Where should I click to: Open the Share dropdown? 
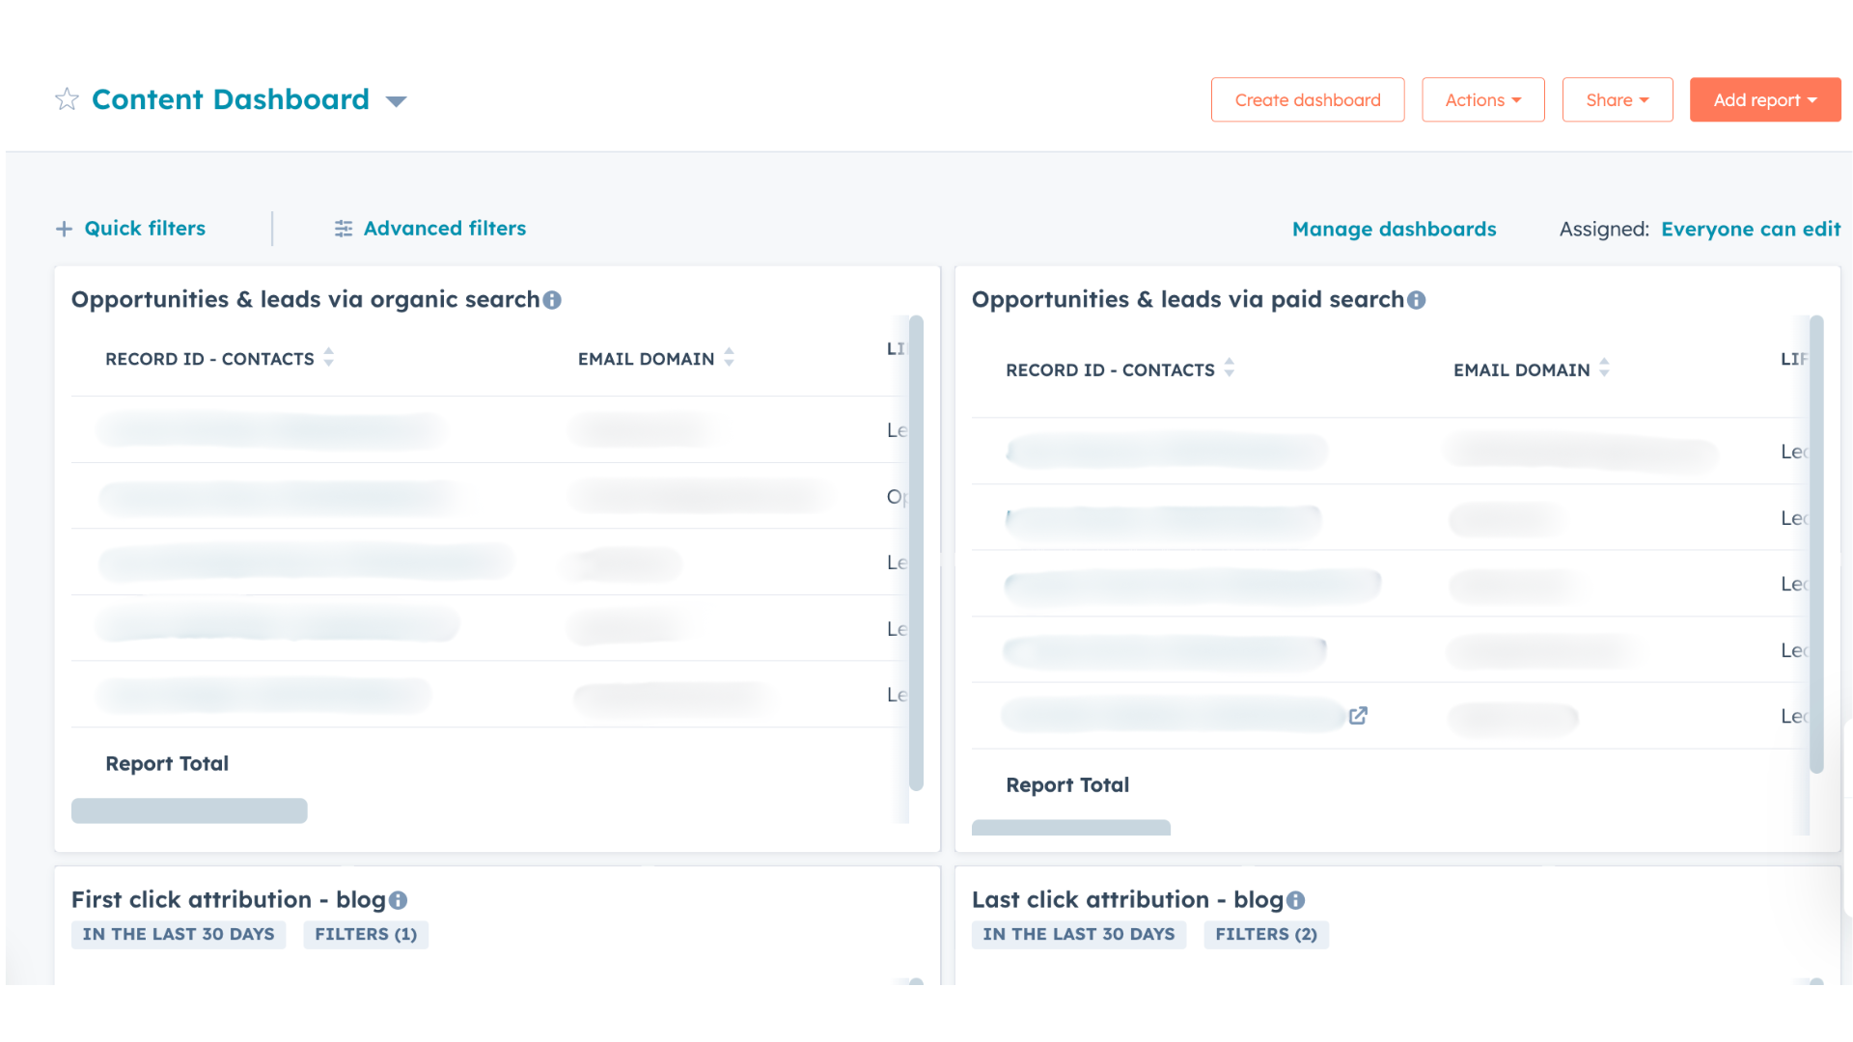tap(1617, 99)
